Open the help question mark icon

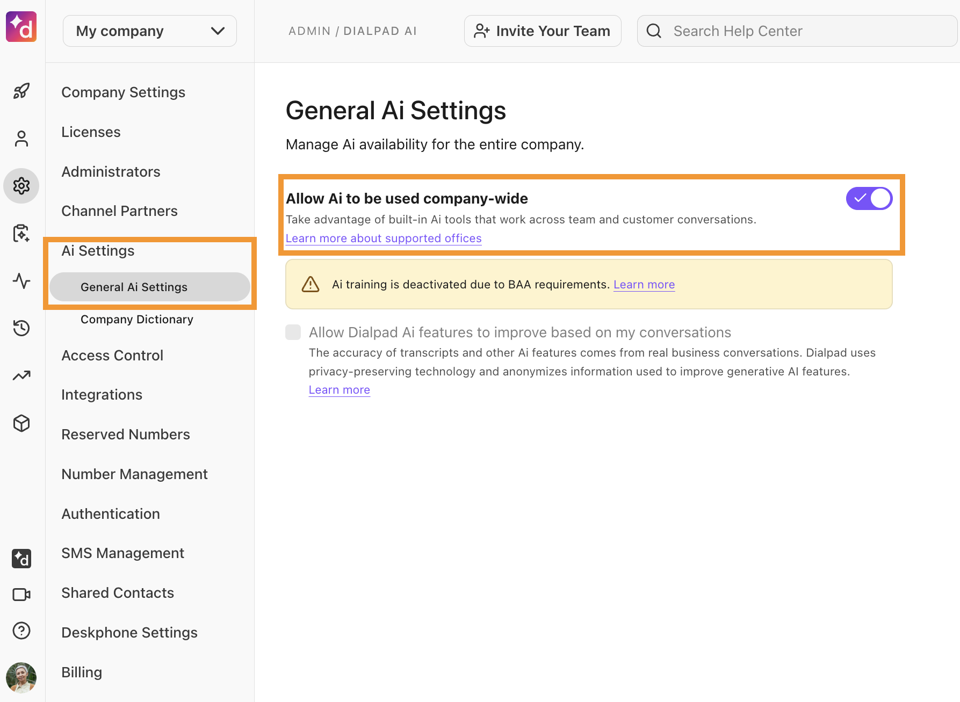click(x=21, y=631)
